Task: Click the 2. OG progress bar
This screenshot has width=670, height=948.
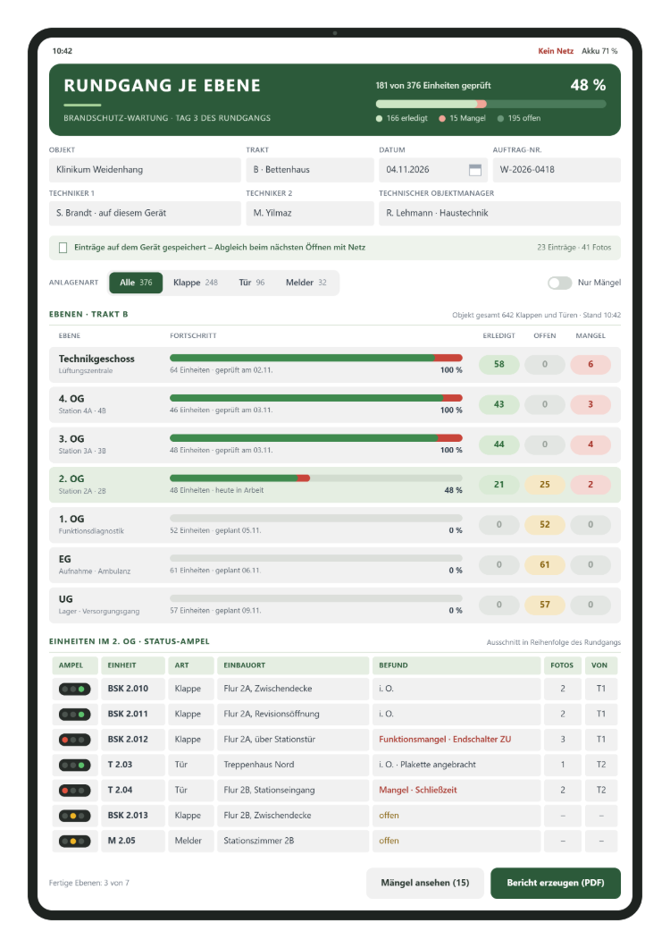Action: tap(316, 478)
